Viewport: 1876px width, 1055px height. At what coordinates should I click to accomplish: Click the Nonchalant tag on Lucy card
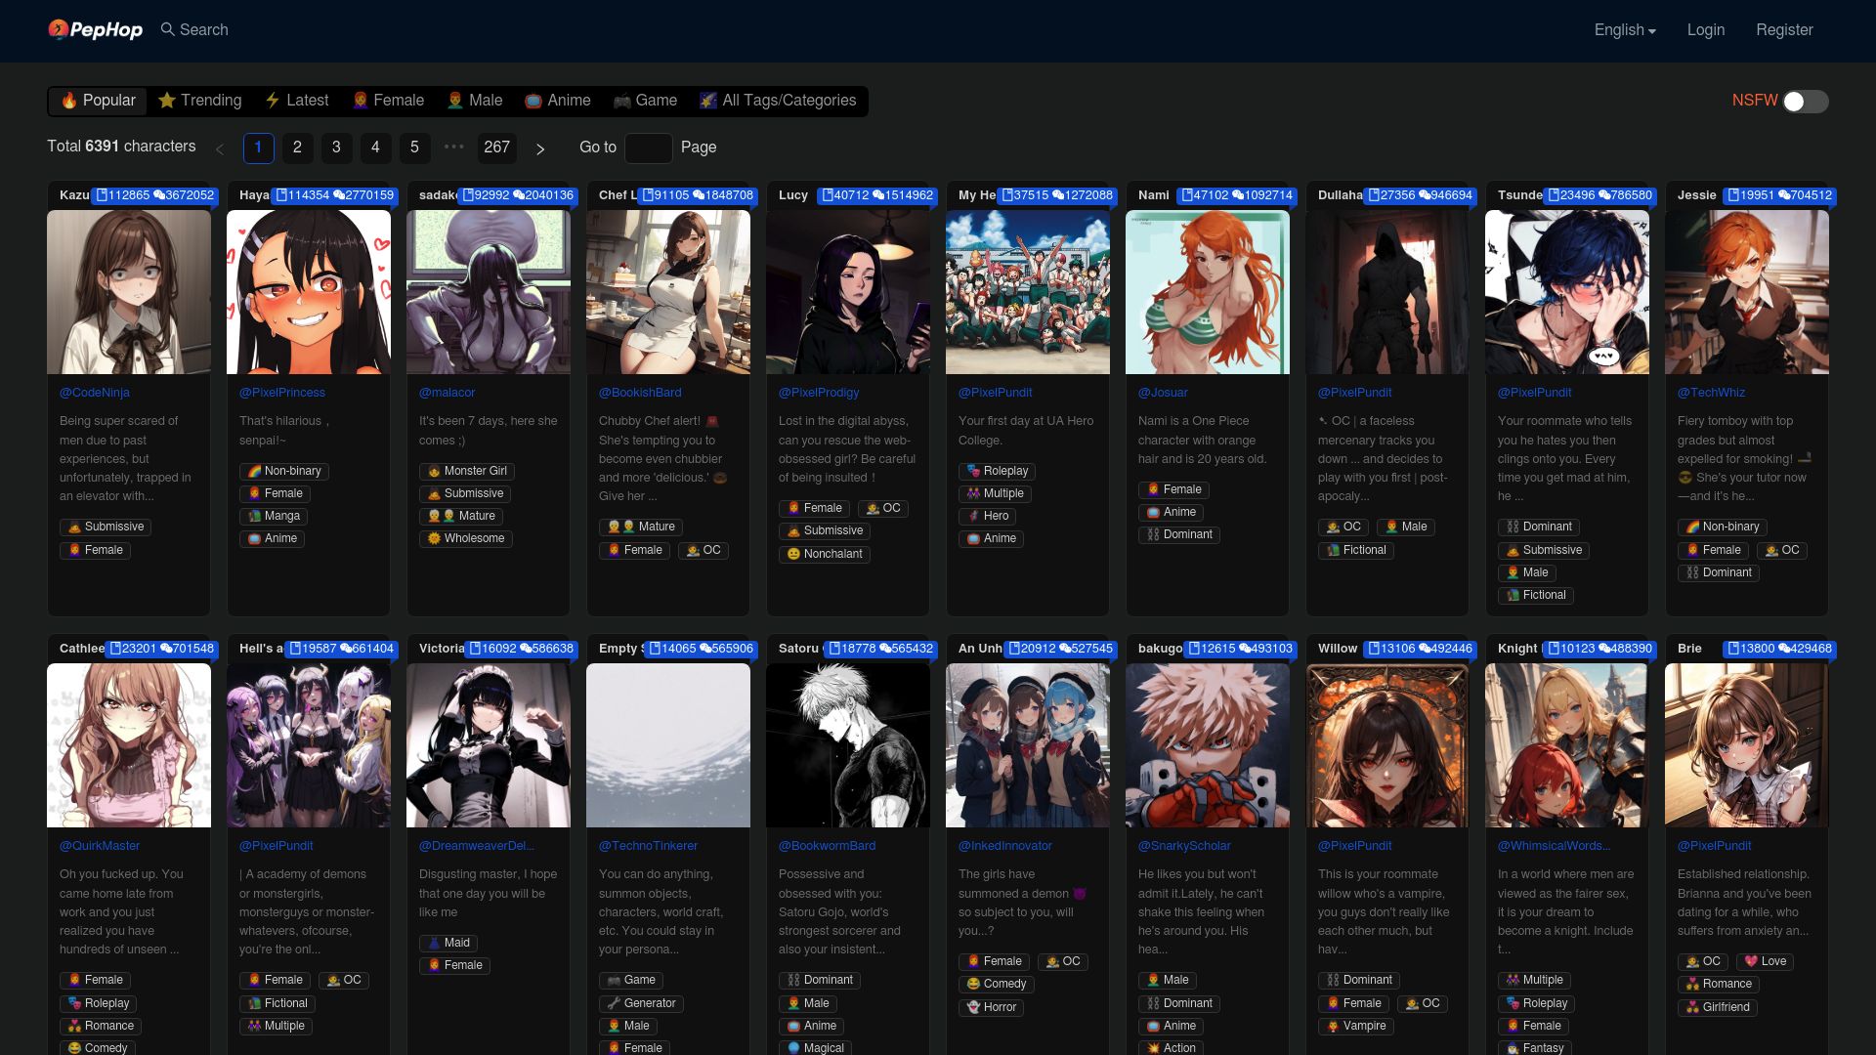(825, 554)
